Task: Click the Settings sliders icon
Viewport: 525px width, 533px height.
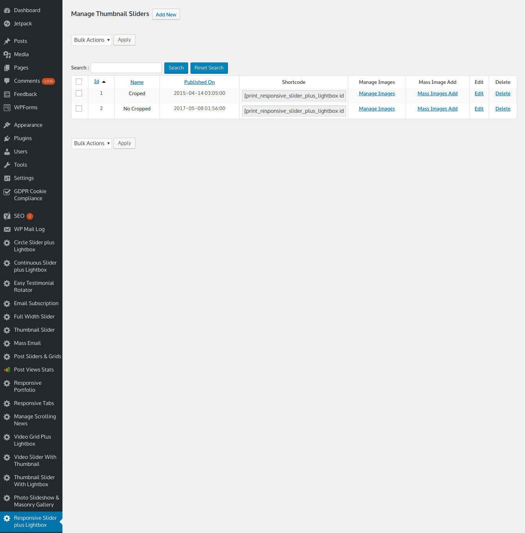Action: point(7,178)
